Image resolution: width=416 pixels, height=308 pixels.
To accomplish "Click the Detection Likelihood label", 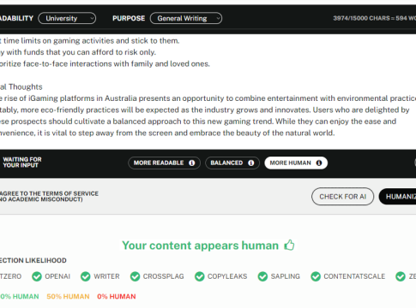I will click(x=33, y=260).
